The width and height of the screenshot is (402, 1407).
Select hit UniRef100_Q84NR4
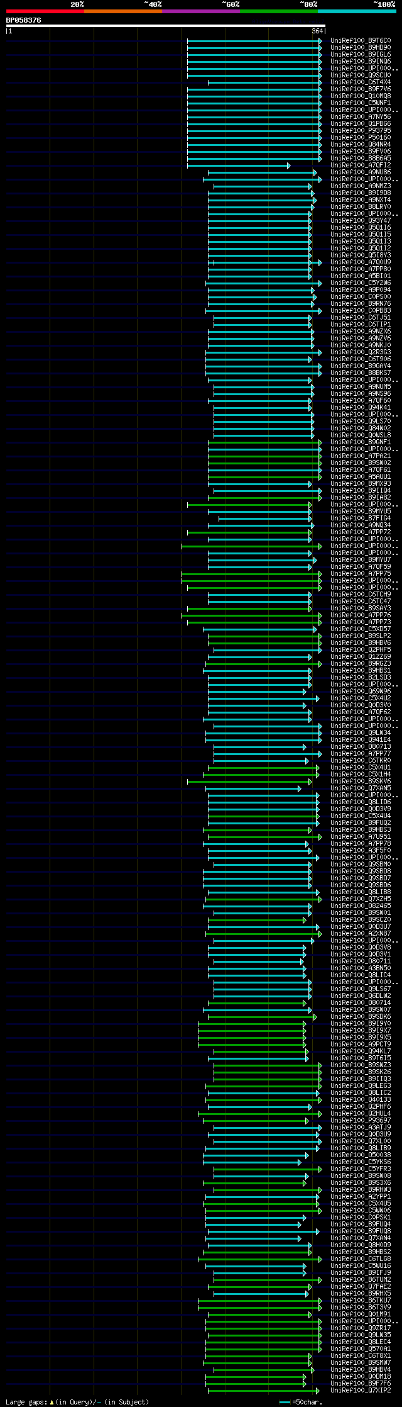[x=361, y=145]
